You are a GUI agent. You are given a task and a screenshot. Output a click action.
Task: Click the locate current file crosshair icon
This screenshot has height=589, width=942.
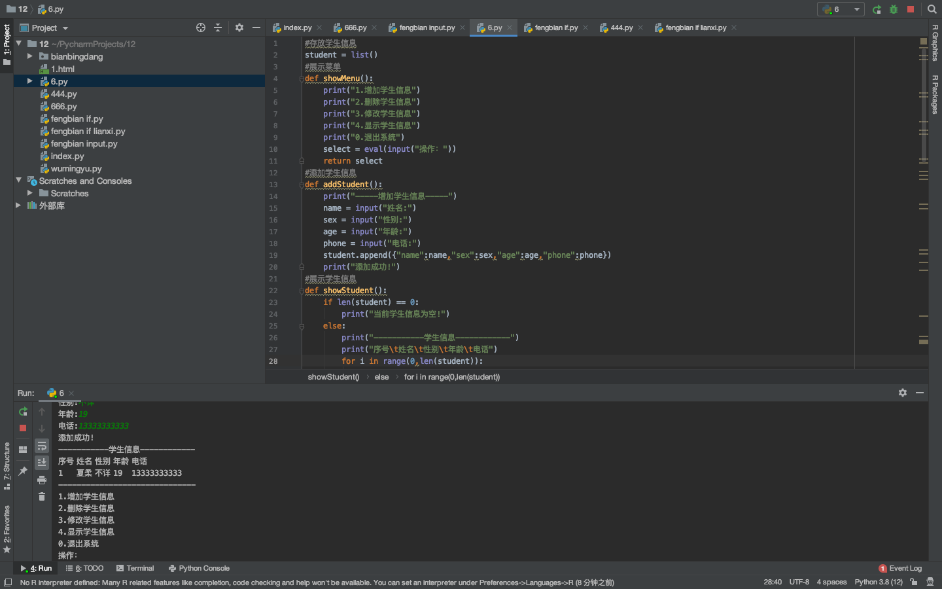(201, 27)
